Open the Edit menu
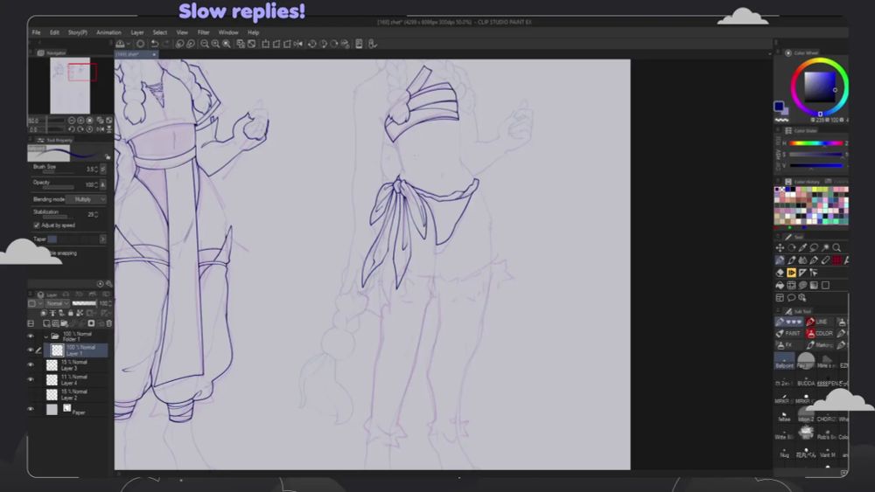 54,32
